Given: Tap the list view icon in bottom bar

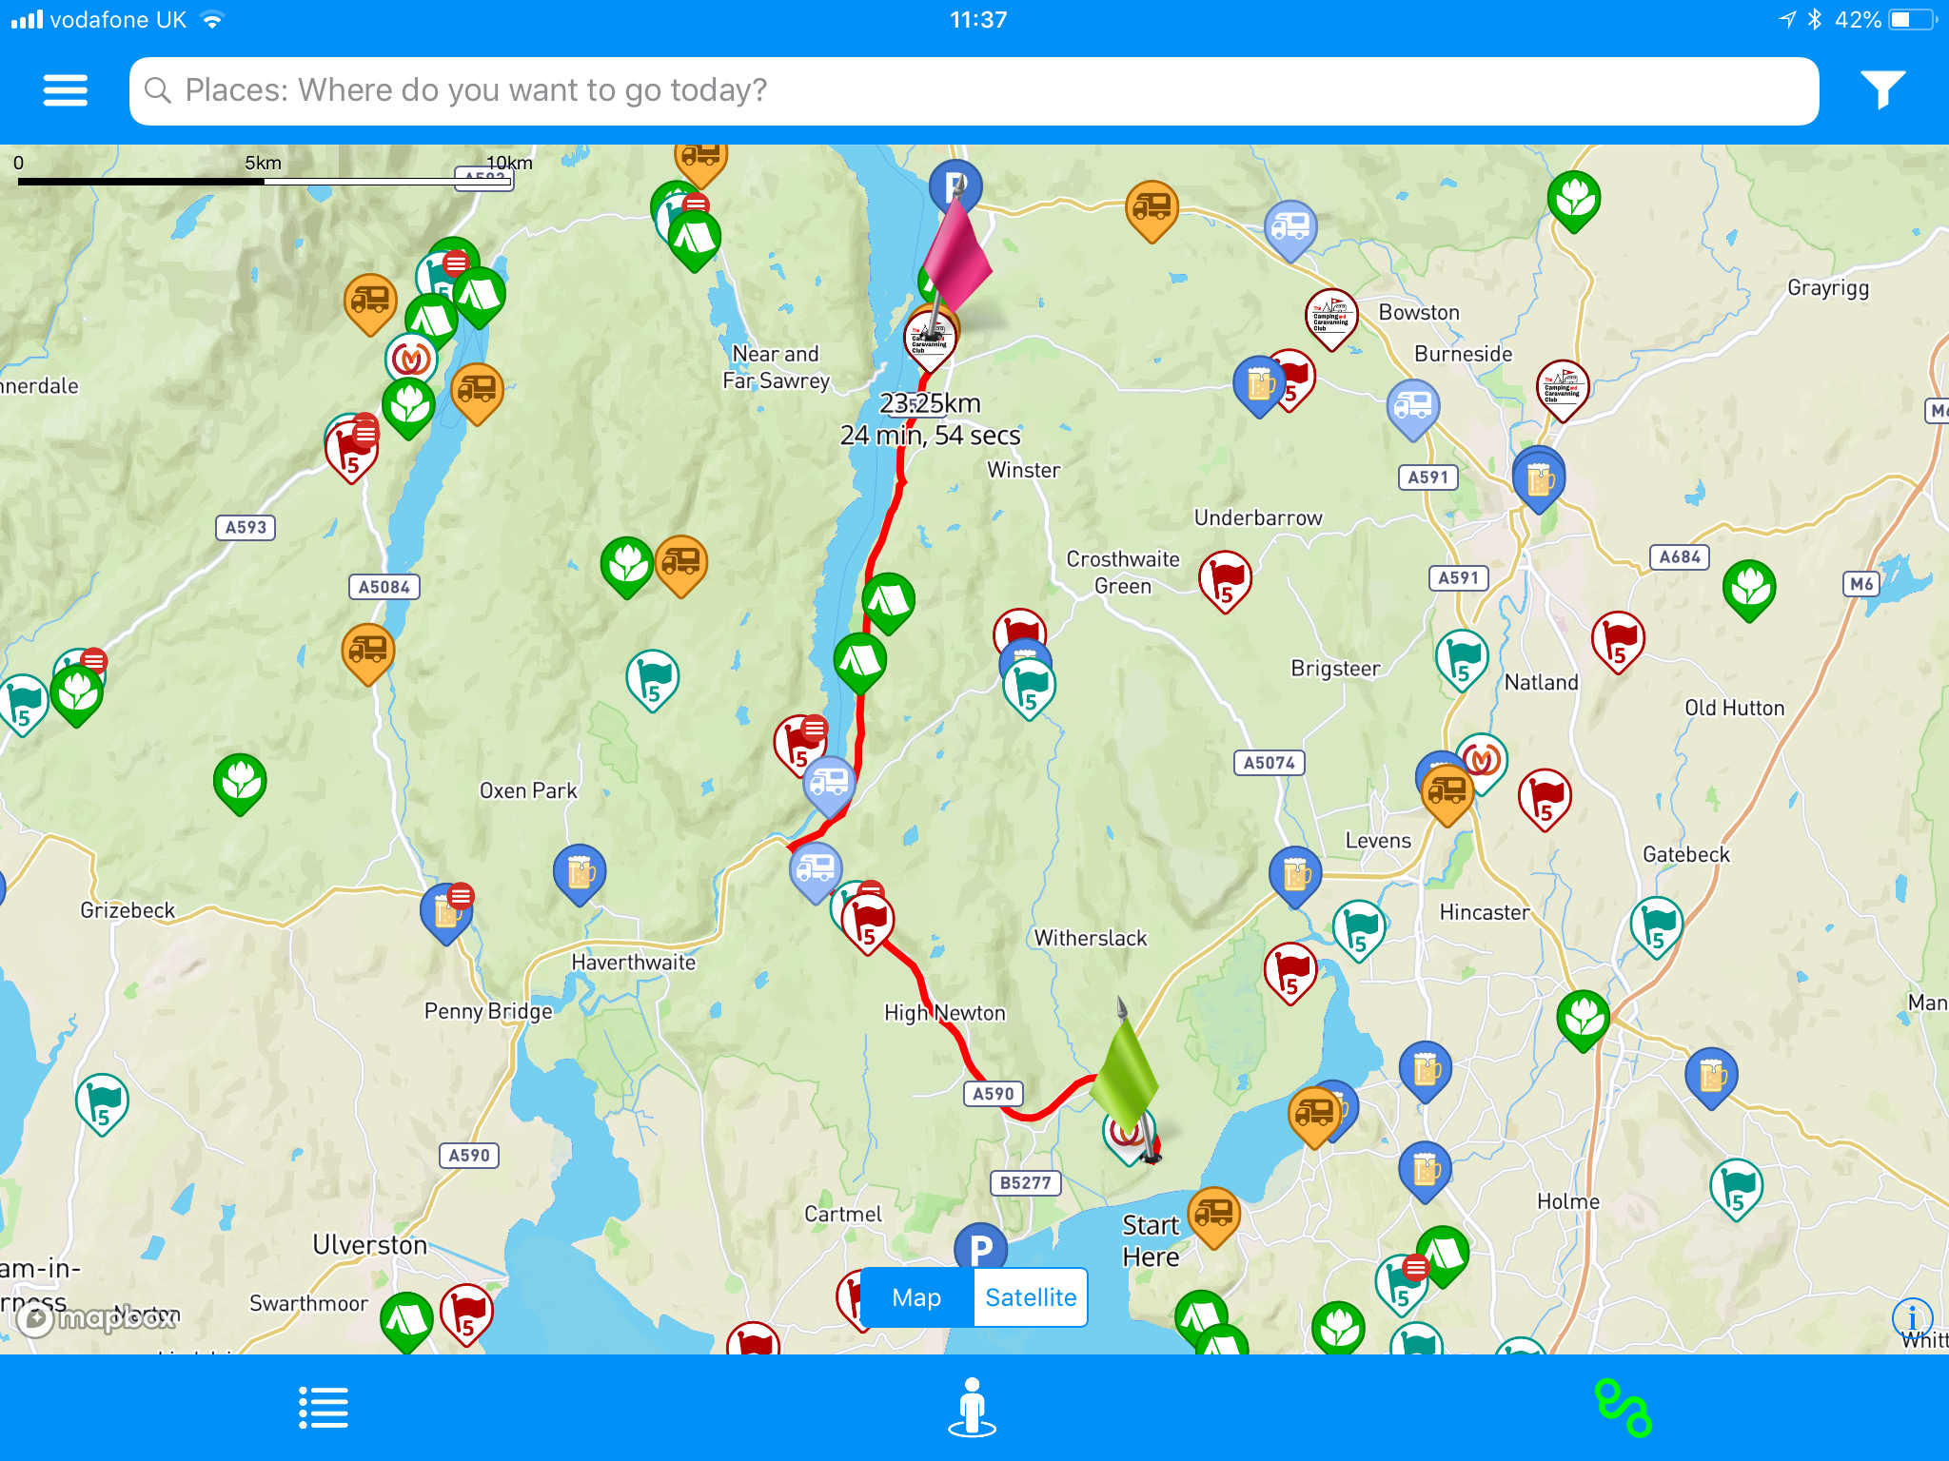Looking at the screenshot, I should pos(323,1408).
